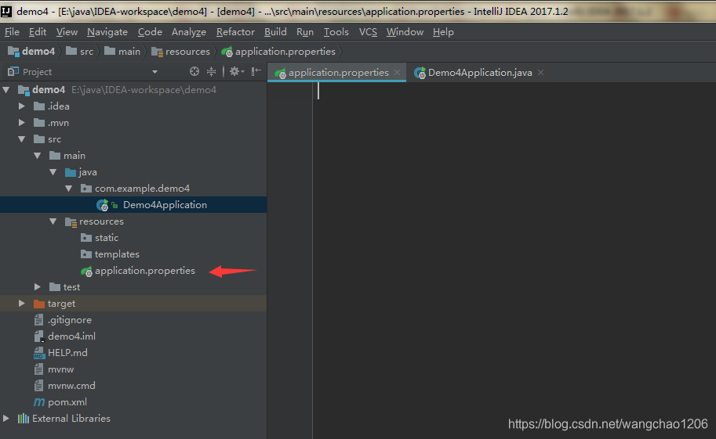716x439 pixels.
Task: Click the demo4.iml file icon
Action: point(39,336)
